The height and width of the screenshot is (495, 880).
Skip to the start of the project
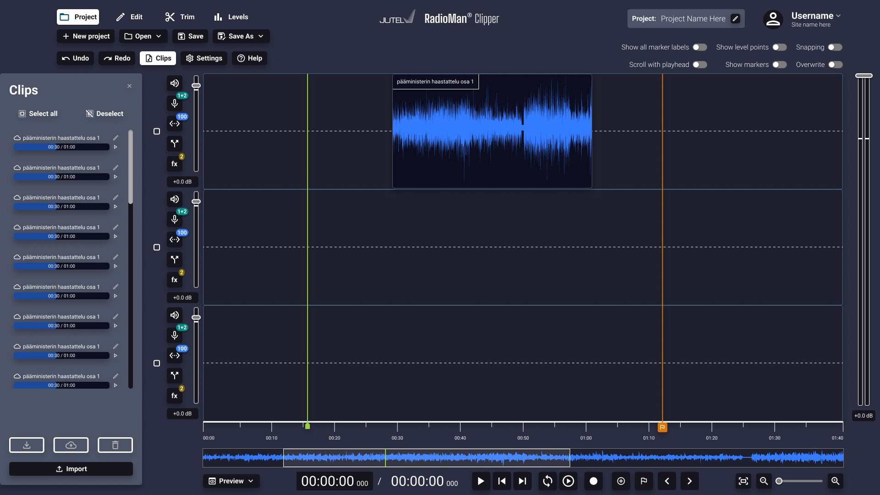[502, 481]
